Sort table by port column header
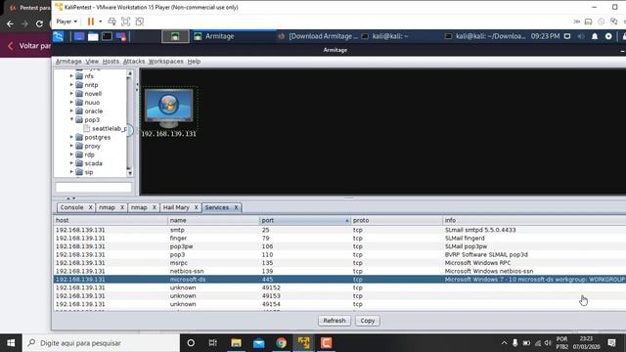The width and height of the screenshot is (626, 352). pyautogui.click(x=304, y=220)
